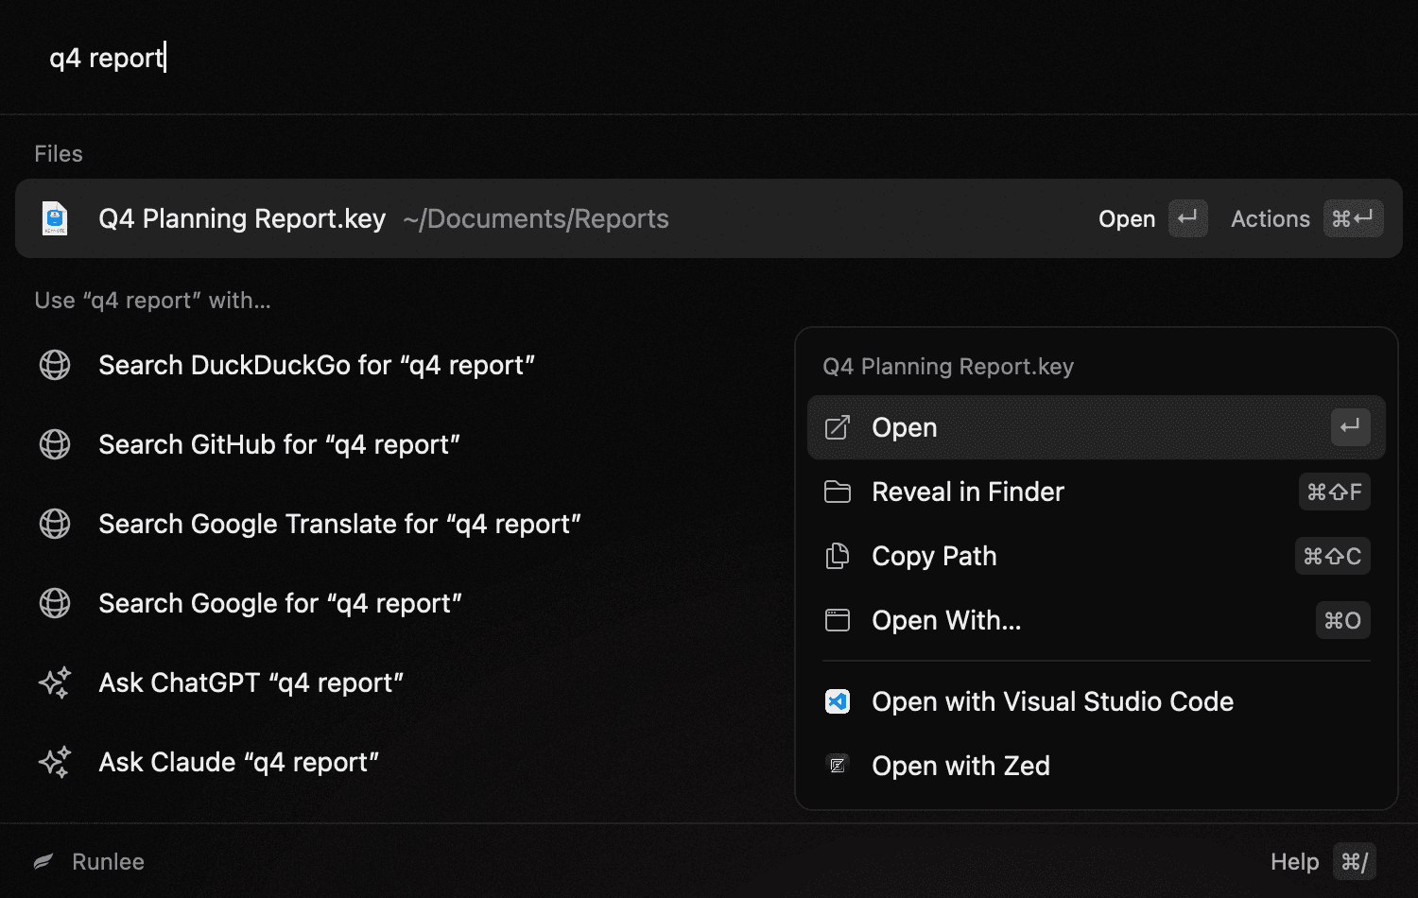Click the Zed editor icon
Viewport: 1418px width, 898px height.
coord(838,766)
